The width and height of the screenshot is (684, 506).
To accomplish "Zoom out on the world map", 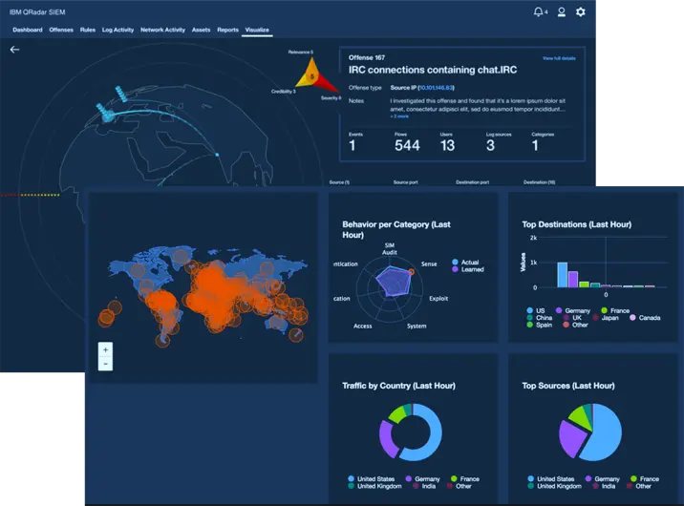I will coord(105,364).
